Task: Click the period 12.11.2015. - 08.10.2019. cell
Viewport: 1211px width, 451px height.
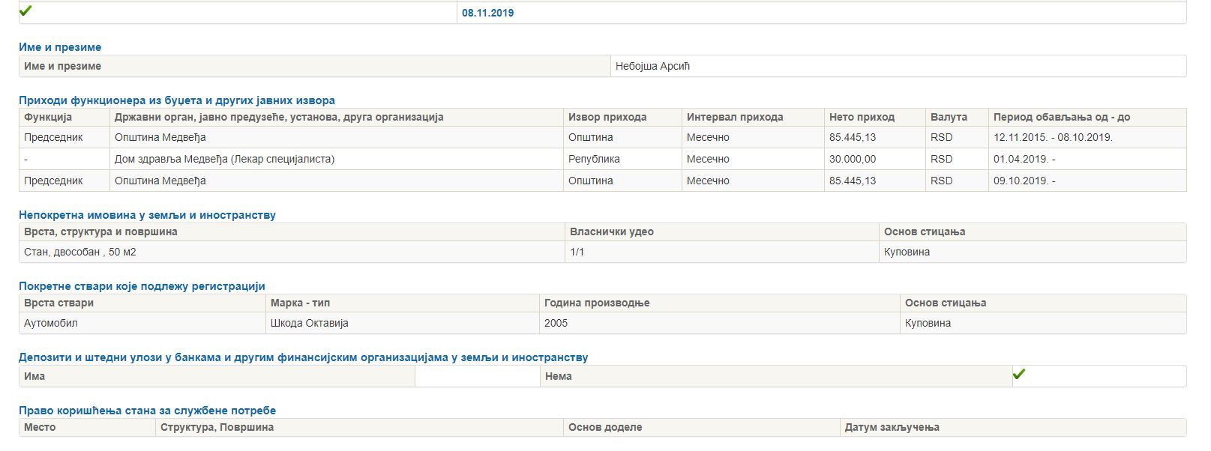Action: tap(1053, 137)
